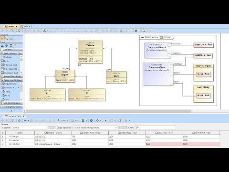Image resolution: width=229 pixels, height=172 pixels.
Task: Click the red T text tool icon
Action: click(x=15, y=45)
